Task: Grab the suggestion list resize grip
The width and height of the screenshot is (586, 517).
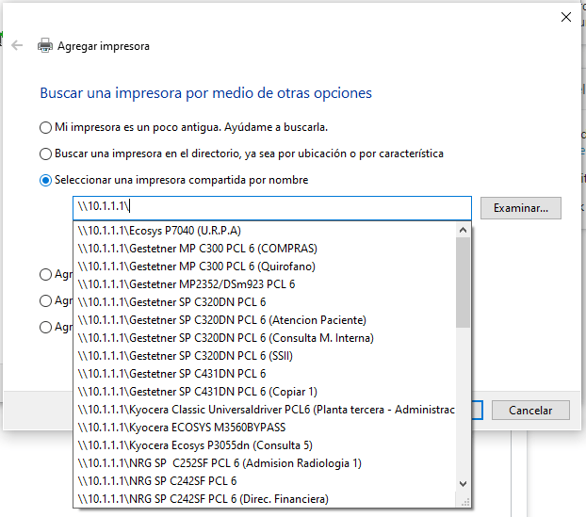Action: coord(464,503)
